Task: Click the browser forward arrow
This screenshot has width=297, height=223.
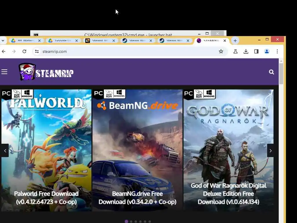Action: tap(14, 51)
